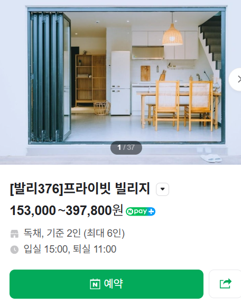Click the 퇴실 11:00 check-out time text
The height and width of the screenshot is (304, 241).
click(x=95, y=249)
